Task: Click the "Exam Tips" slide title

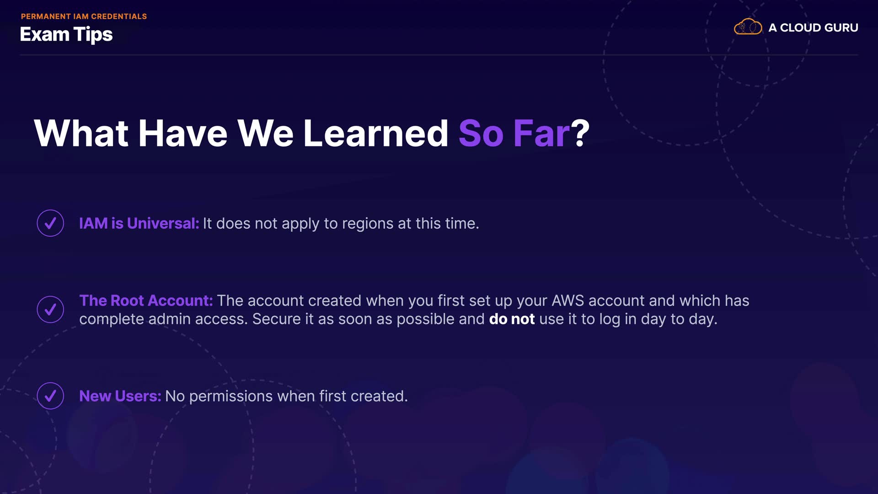Action: pos(66,35)
